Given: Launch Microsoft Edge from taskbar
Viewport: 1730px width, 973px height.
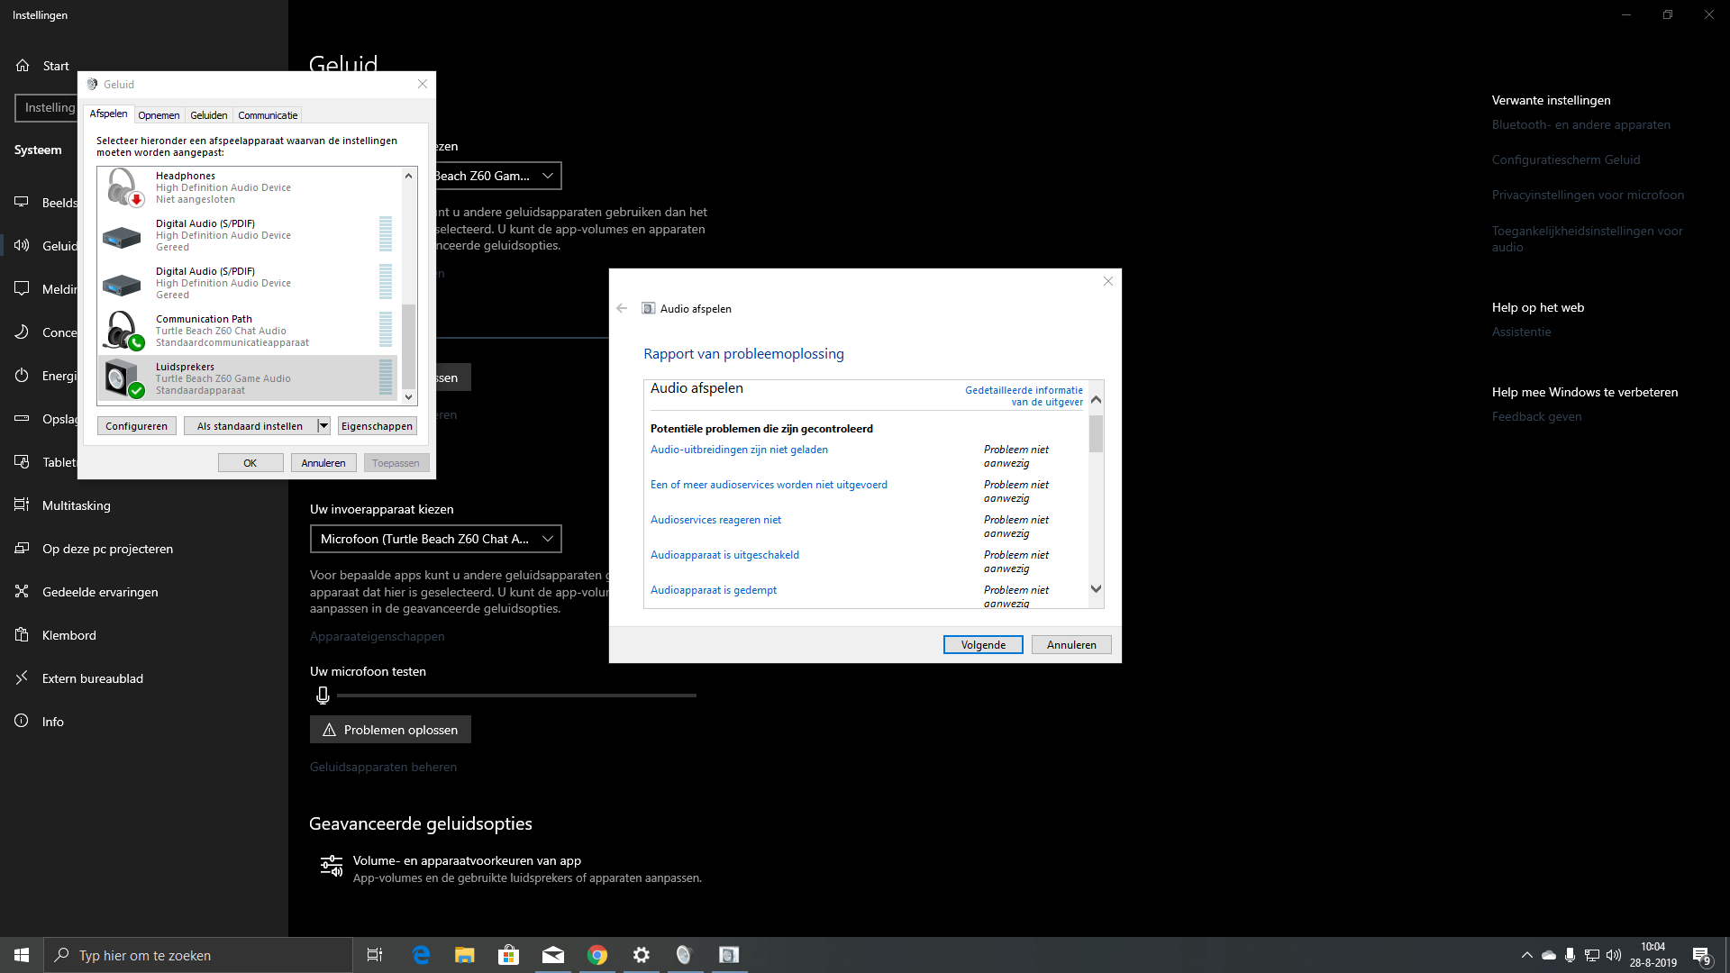Looking at the screenshot, I should click(421, 955).
